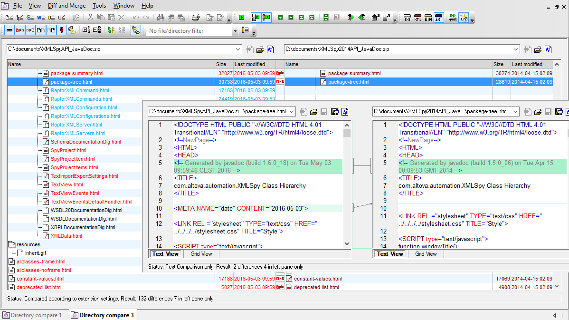Click the Cut scissors icon
Screen dimensions: 569x320
[90, 18]
